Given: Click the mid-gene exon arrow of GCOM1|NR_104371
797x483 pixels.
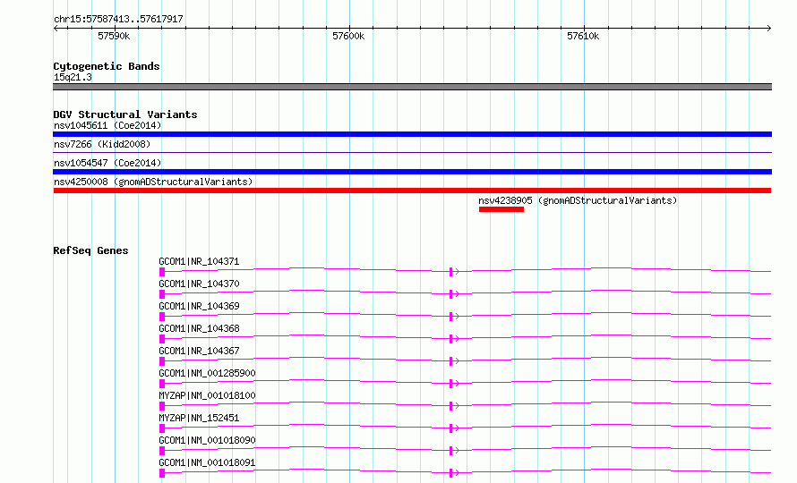Looking at the screenshot, I should (x=454, y=272).
